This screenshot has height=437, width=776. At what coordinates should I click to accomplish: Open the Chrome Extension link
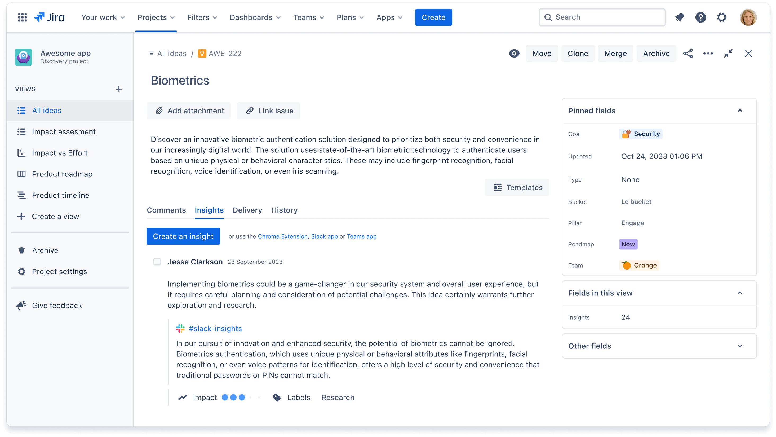282,236
